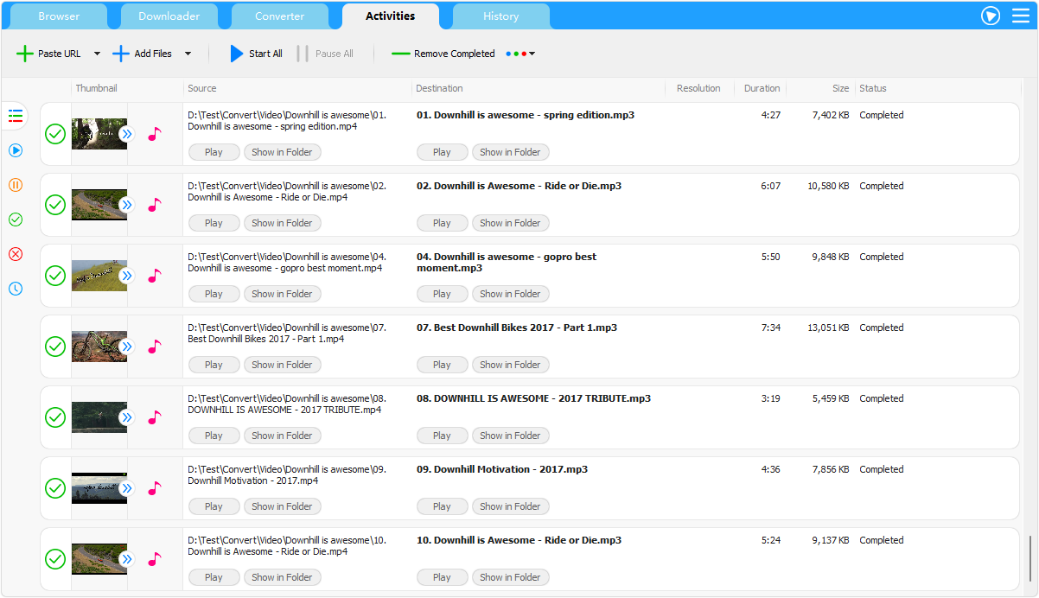Open the History tab

tap(500, 16)
